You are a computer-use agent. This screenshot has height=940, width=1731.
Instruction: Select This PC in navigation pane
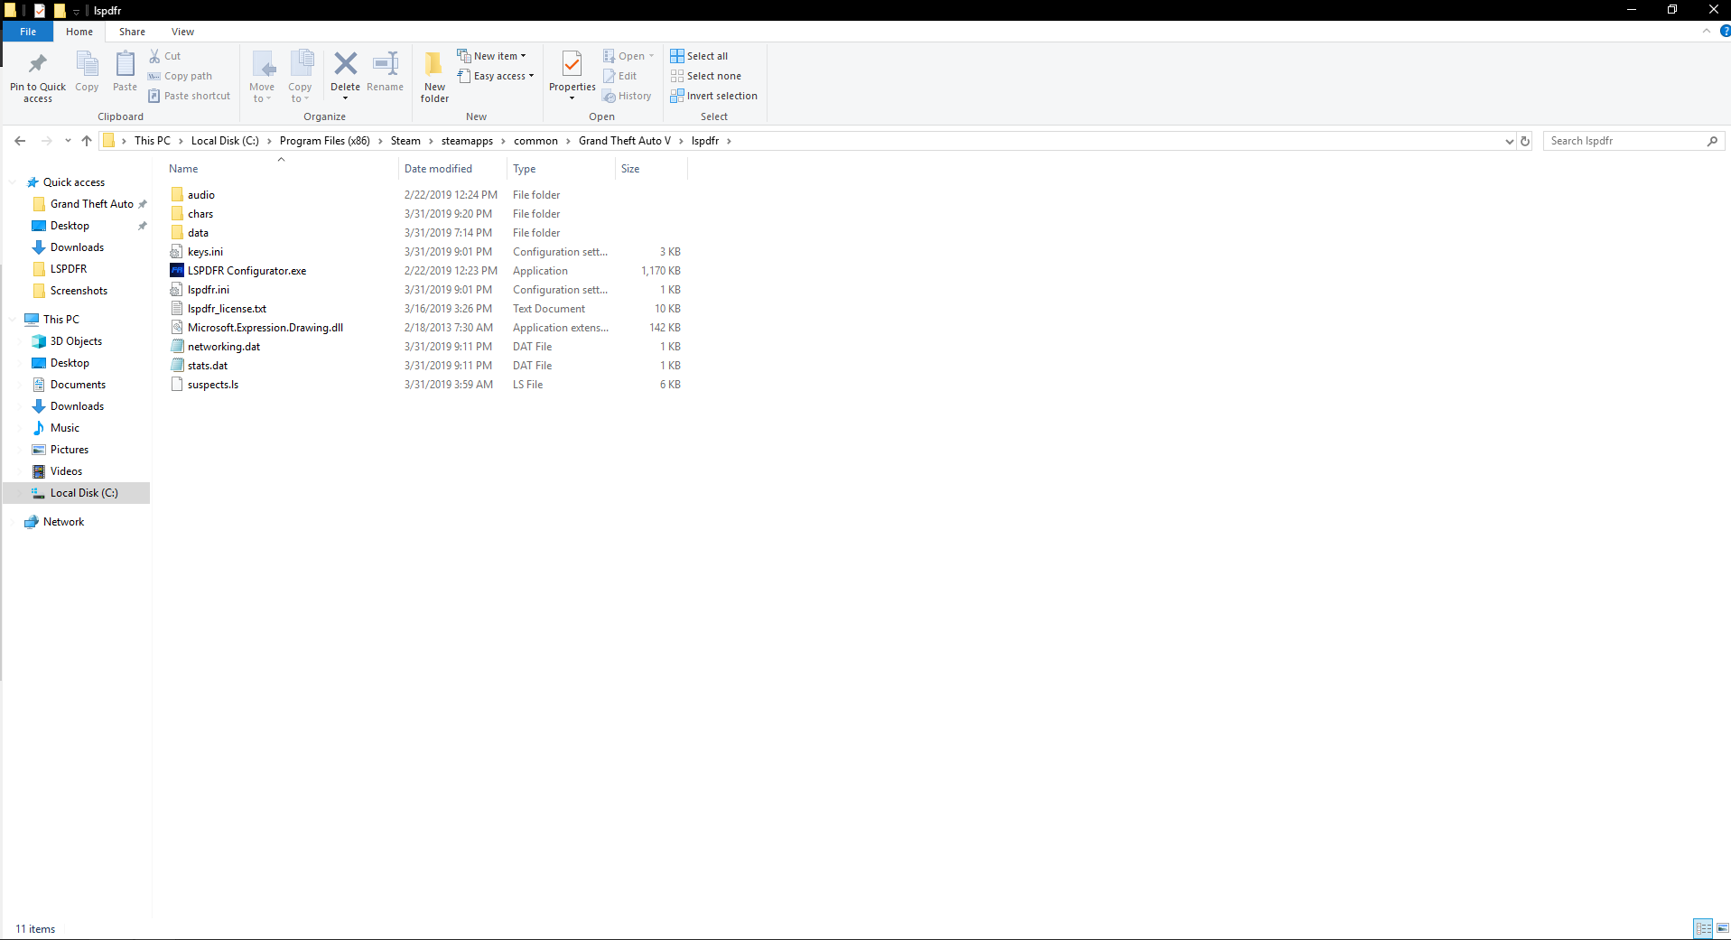pos(60,320)
